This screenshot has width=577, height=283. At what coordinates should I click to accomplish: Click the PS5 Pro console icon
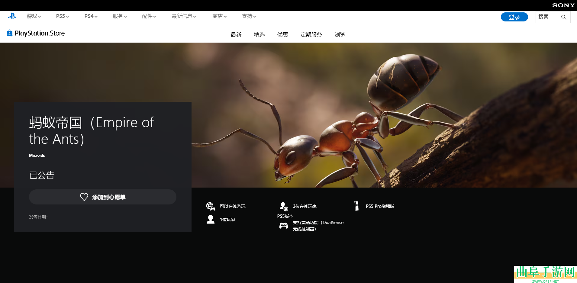(x=356, y=206)
